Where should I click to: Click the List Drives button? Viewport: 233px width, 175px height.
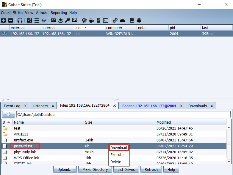[126, 169]
